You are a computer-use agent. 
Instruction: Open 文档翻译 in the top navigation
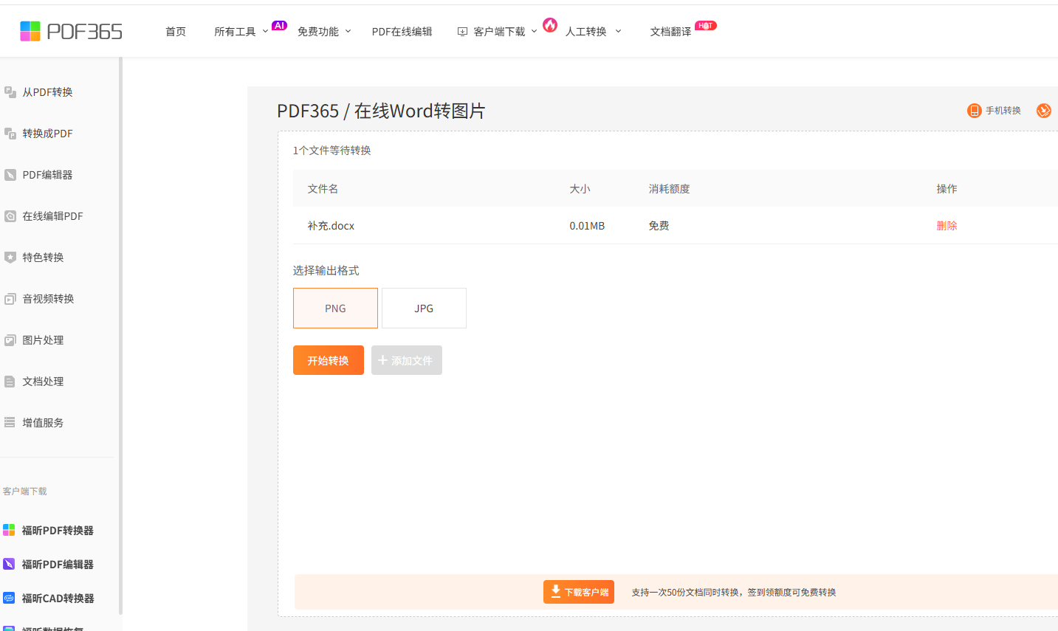click(670, 32)
